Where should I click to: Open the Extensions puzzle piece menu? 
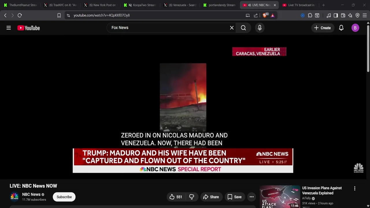310,15
